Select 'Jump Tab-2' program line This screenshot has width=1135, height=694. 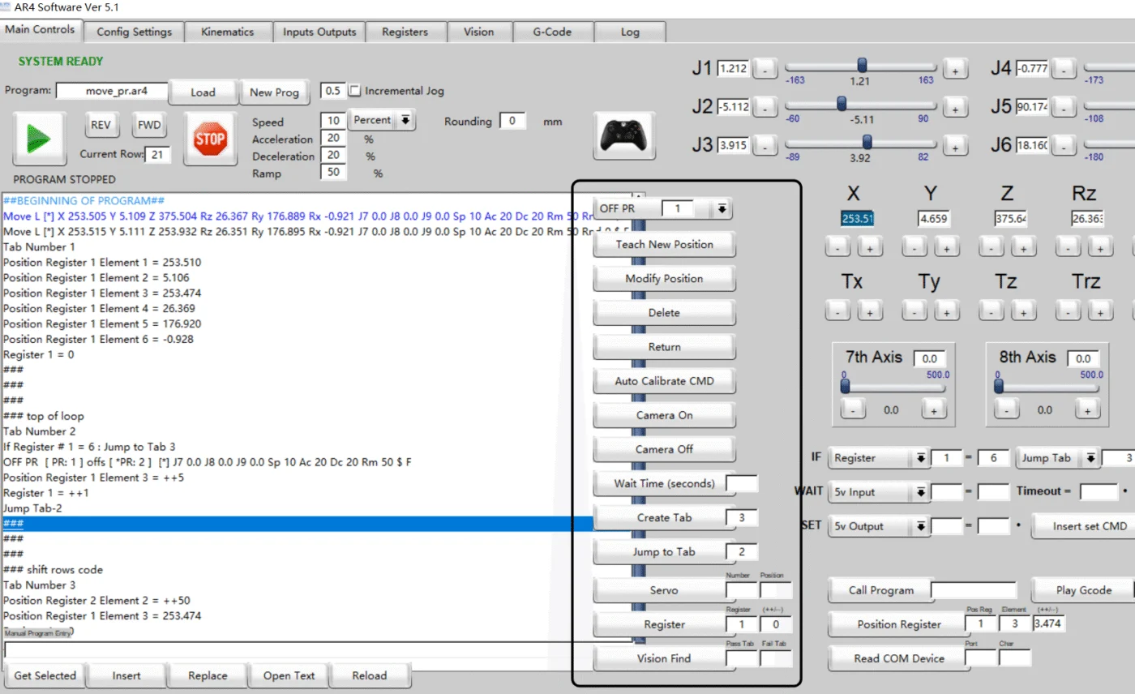pyautogui.click(x=315, y=508)
